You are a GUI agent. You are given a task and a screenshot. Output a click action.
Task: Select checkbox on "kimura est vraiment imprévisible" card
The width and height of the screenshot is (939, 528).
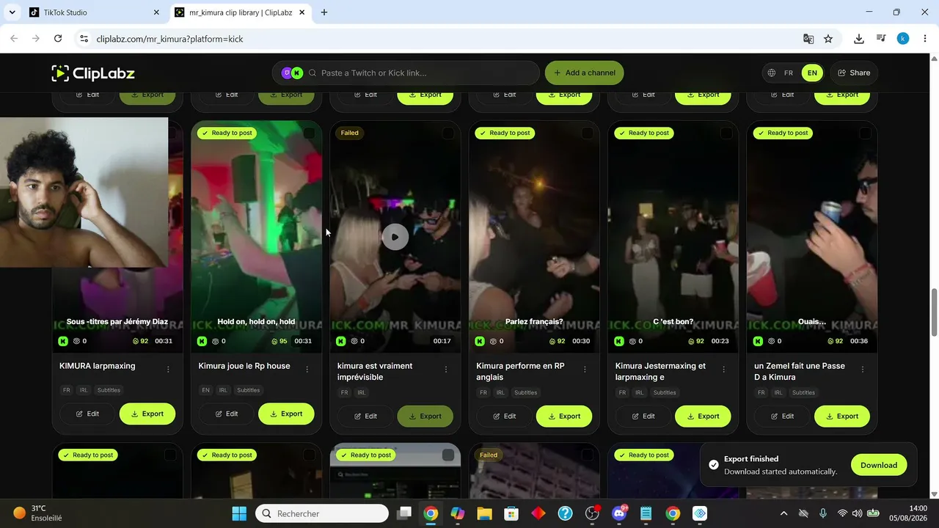(447, 133)
